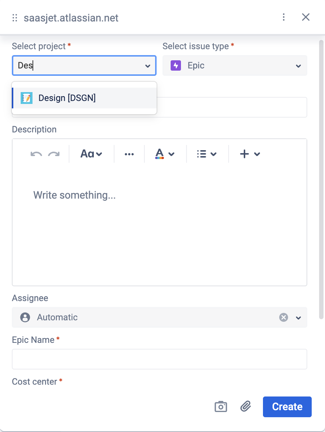Open the vertical three-dot options menu
This screenshot has width=325, height=432.
(x=284, y=17)
